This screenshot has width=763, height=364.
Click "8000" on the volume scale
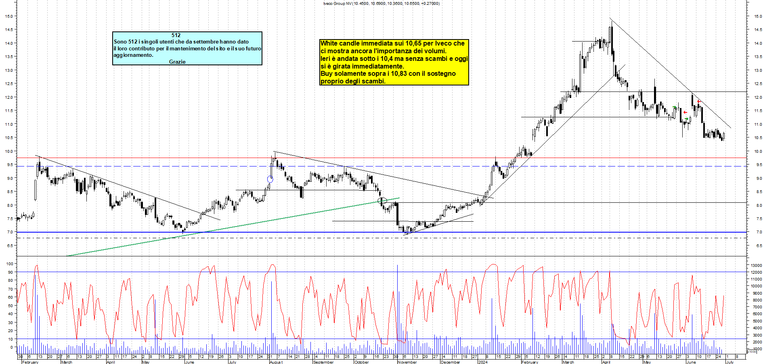click(757, 300)
